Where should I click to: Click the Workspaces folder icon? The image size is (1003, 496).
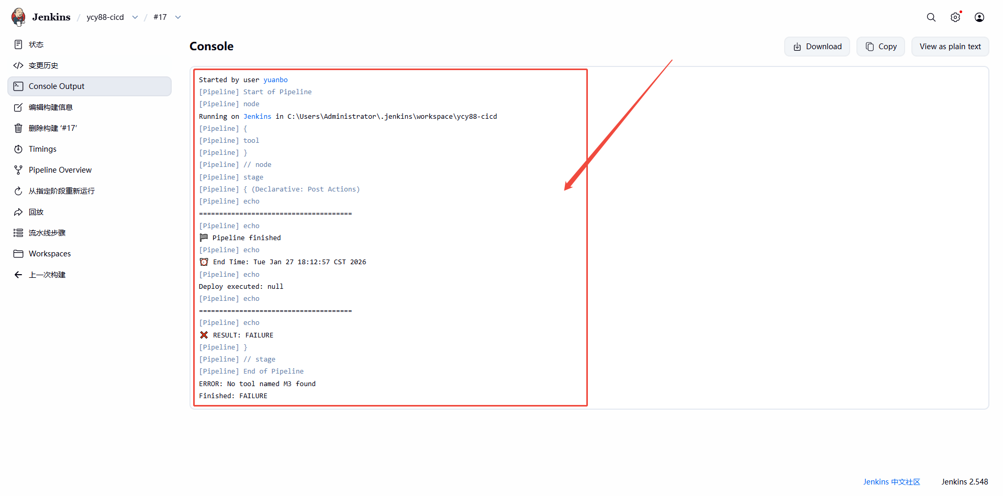[x=18, y=254]
